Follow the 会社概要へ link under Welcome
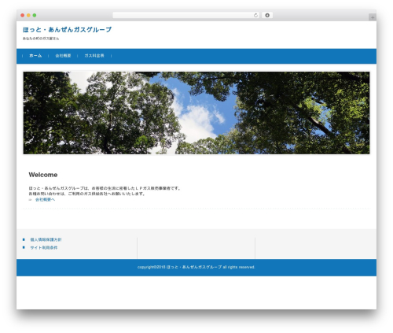This screenshot has height=333, width=393. pos(45,200)
